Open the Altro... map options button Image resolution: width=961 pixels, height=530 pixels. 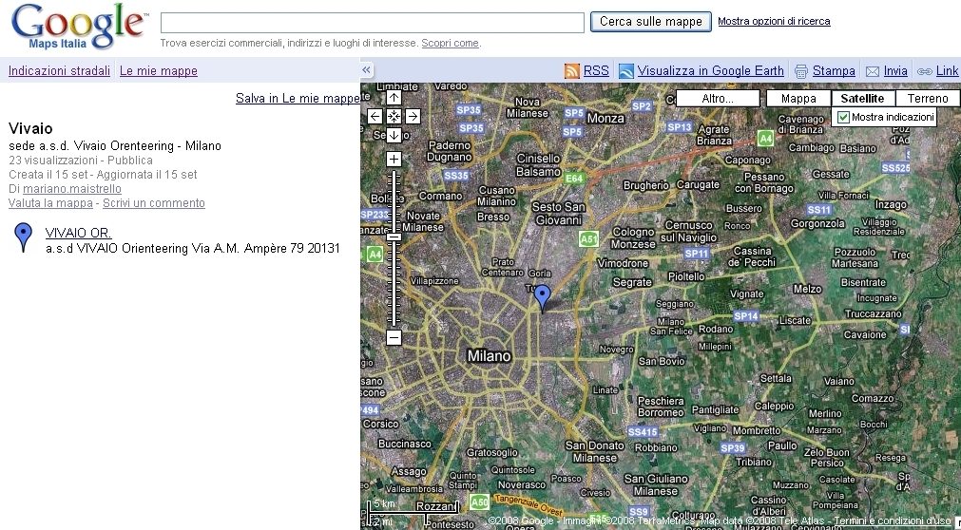click(x=718, y=98)
